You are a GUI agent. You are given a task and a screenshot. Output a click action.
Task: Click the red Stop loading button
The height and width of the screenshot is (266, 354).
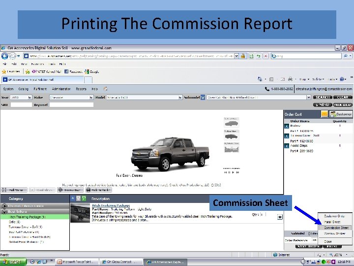pos(265,56)
